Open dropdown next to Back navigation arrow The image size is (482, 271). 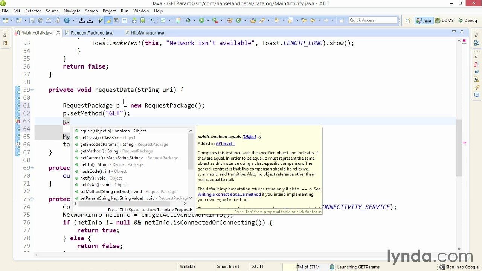319,20
